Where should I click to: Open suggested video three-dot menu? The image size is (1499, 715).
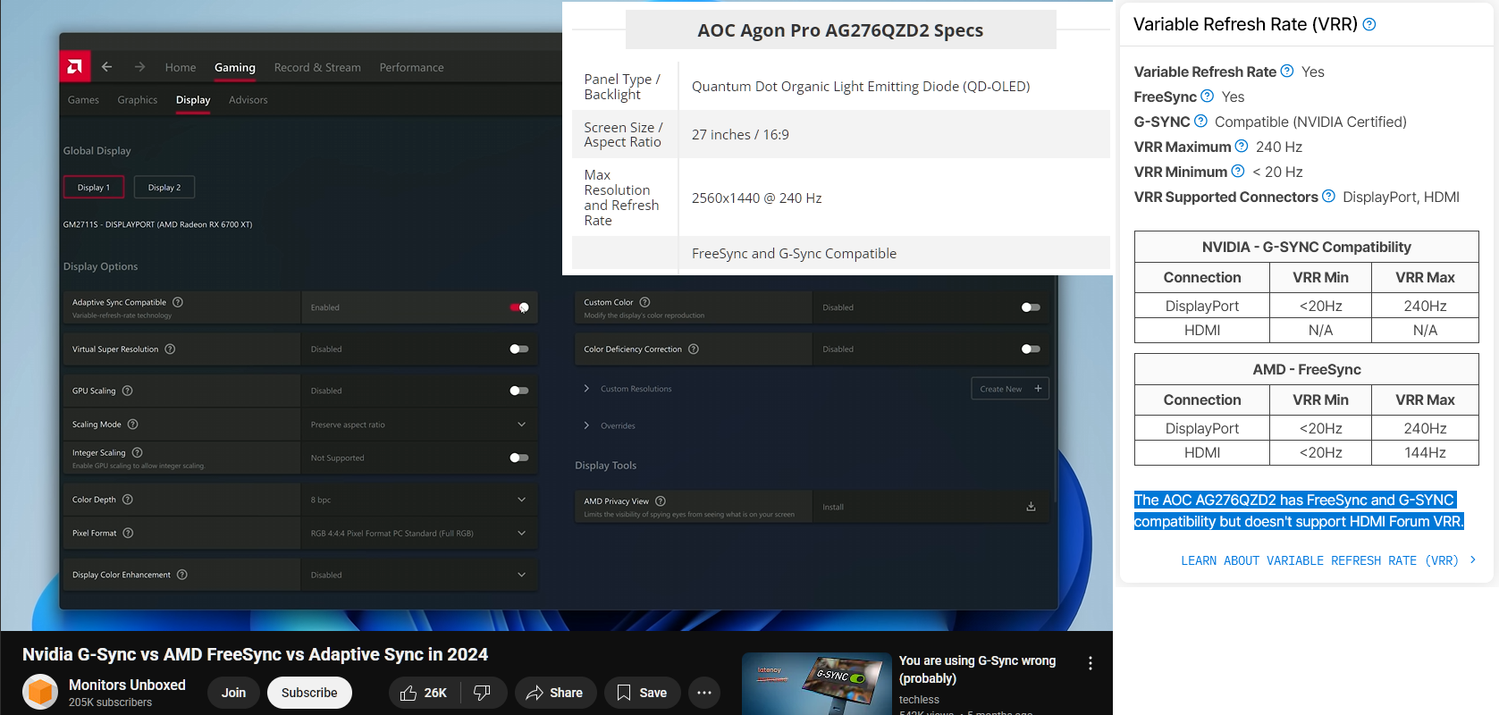[x=1090, y=663]
